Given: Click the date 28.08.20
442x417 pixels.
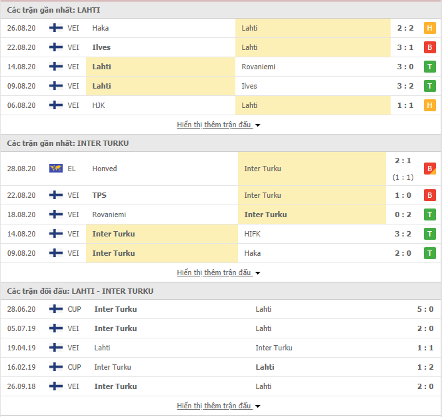Looking at the screenshot, I should pyautogui.click(x=21, y=169).
